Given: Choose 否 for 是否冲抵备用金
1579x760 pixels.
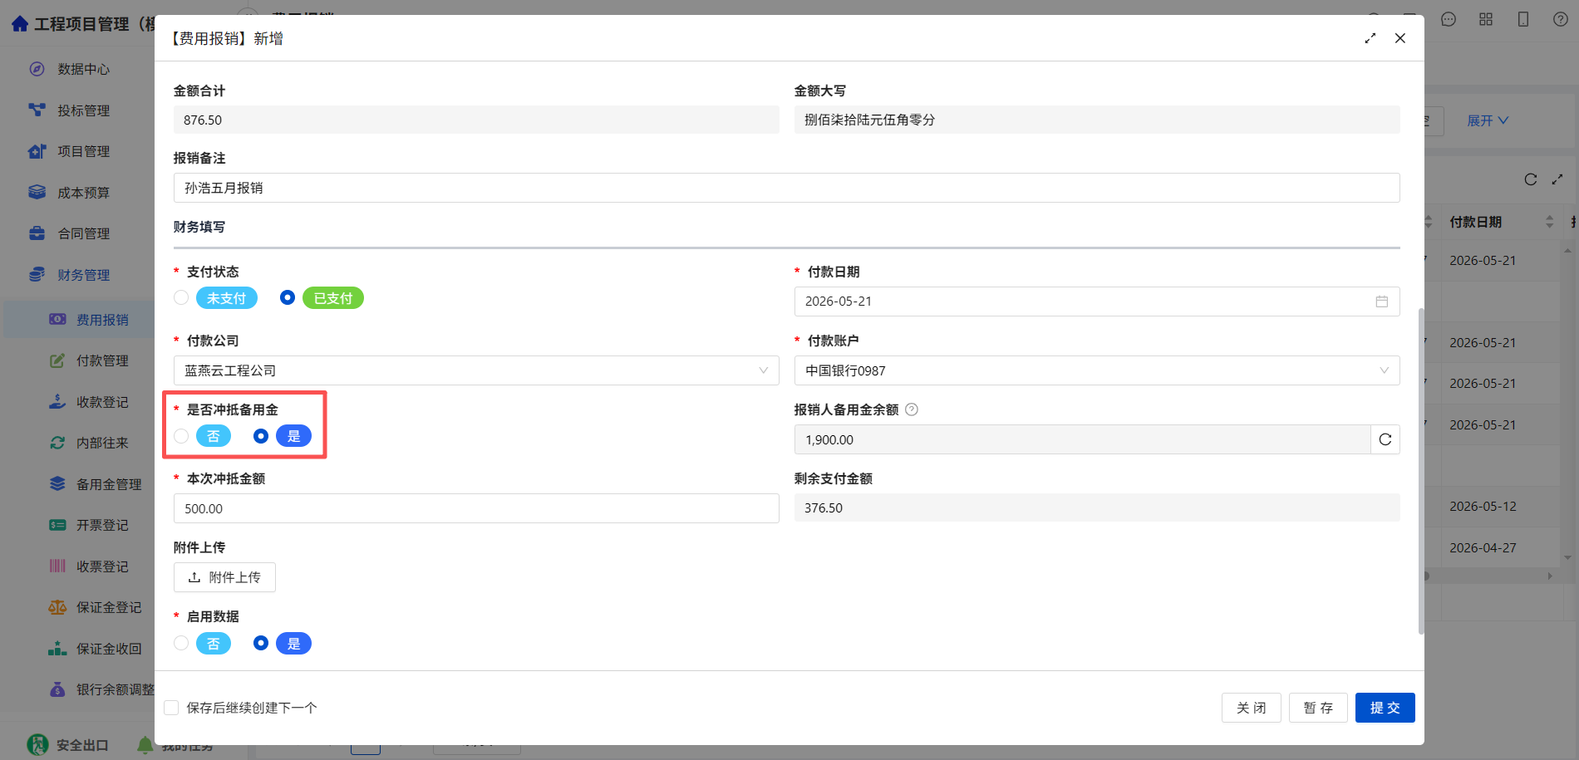Looking at the screenshot, I should click(x=181, y=436).
